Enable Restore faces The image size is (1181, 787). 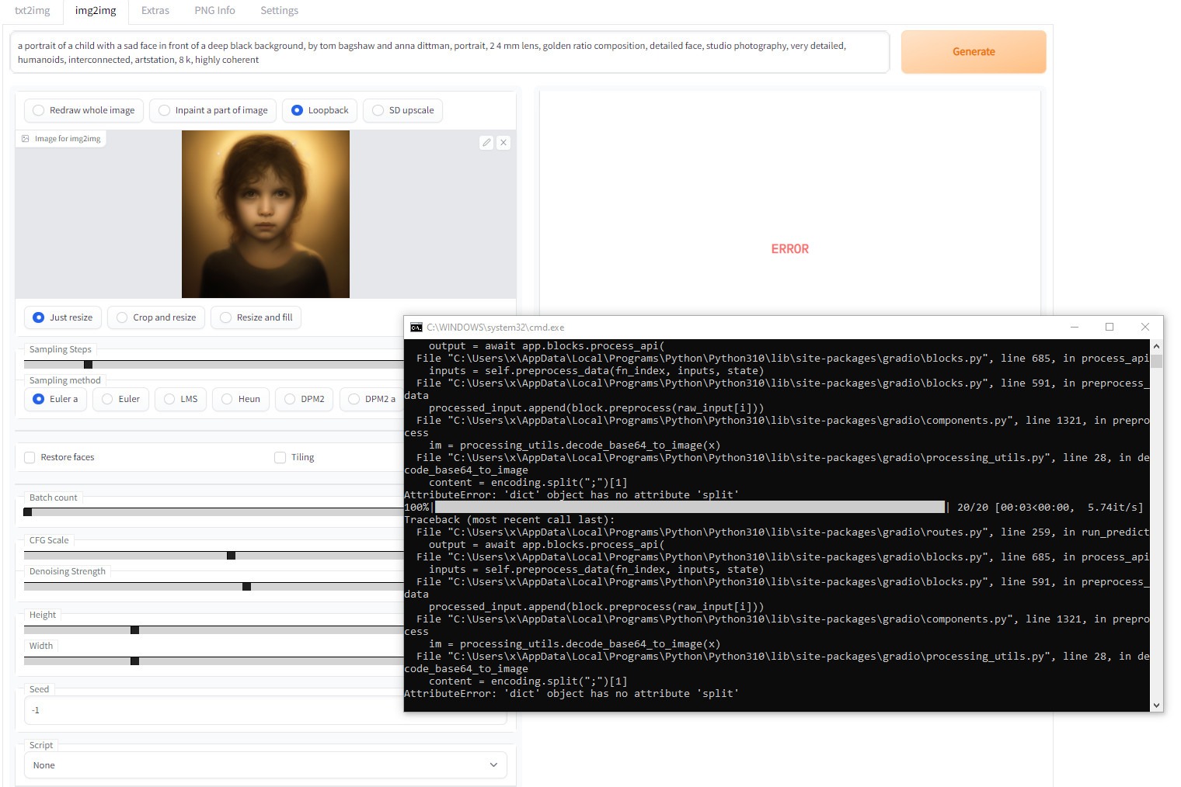point(29,457)
